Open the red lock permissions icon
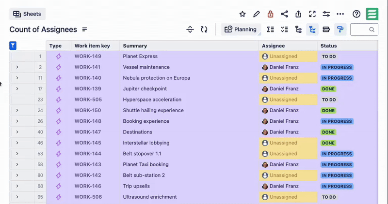Viewport: 388px width, 204px height. [270, 14]
